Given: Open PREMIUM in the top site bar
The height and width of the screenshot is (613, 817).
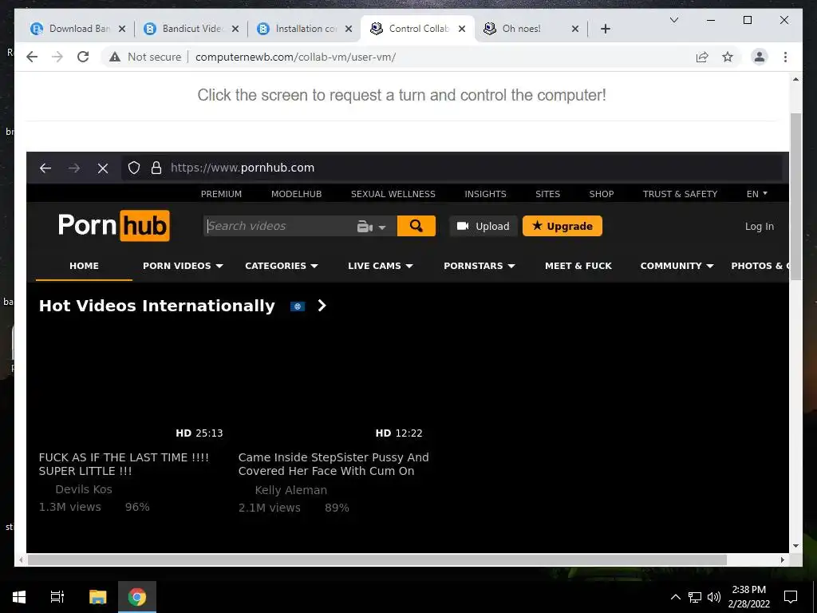Looking at the screenshot, I should point(222,194).
